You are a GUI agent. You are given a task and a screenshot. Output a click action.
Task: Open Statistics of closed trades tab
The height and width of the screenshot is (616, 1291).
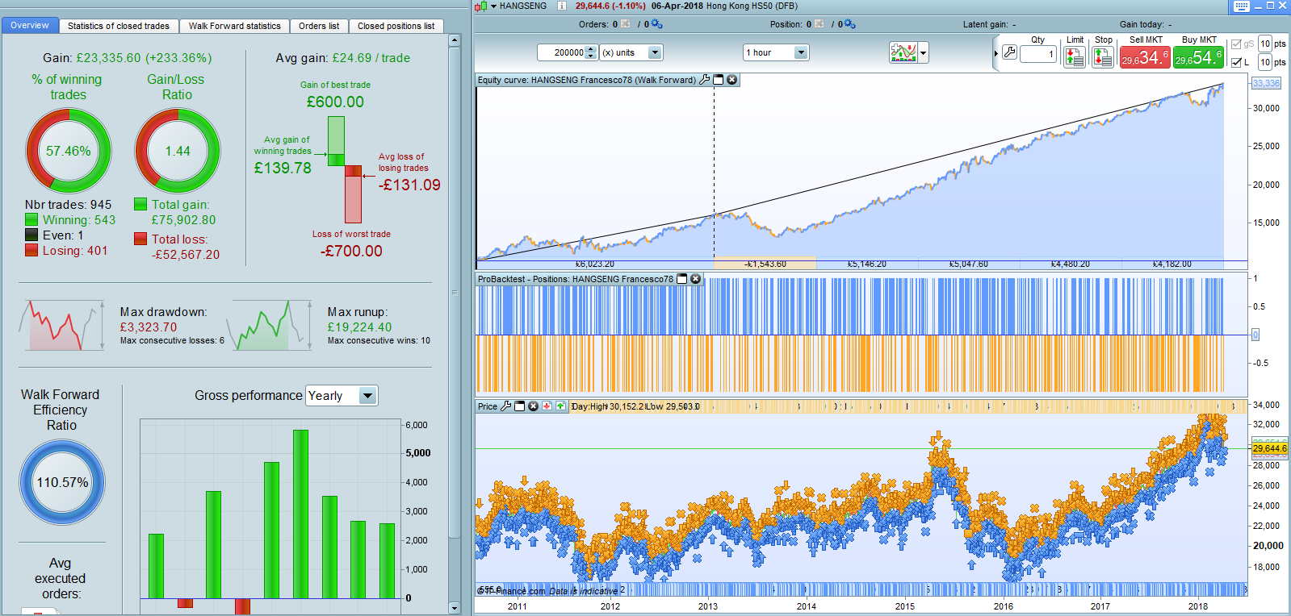(x=119, y=26)
